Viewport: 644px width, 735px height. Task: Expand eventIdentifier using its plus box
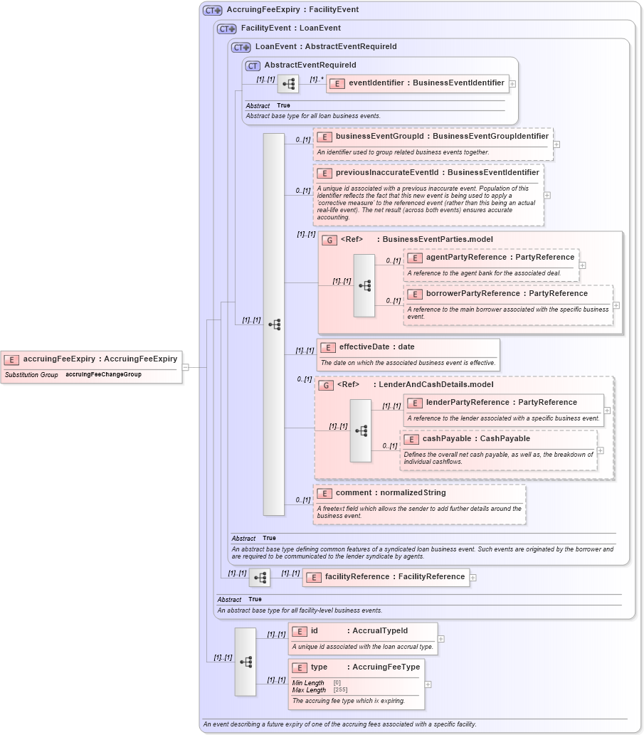click(x=512, y=83)
